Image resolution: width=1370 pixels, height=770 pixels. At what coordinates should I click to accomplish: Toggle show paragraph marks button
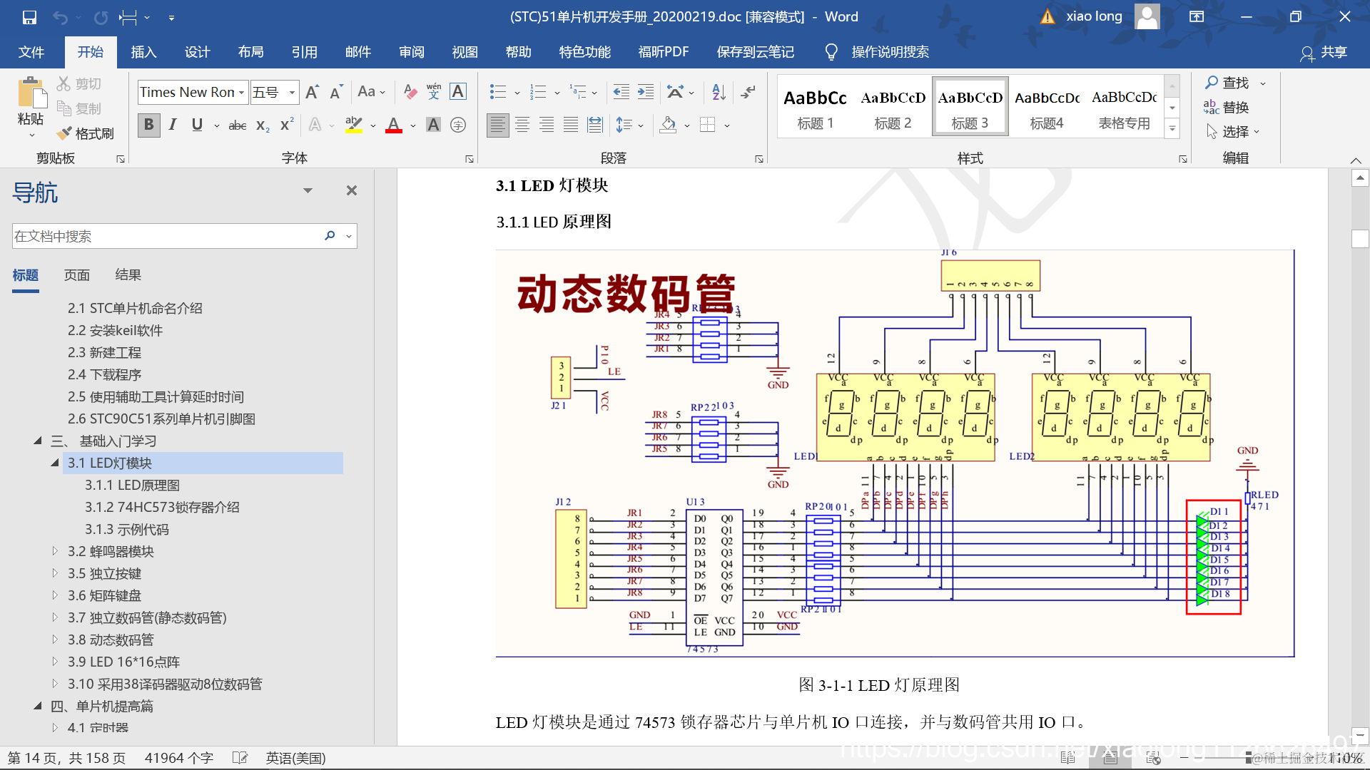click(748, 91)
